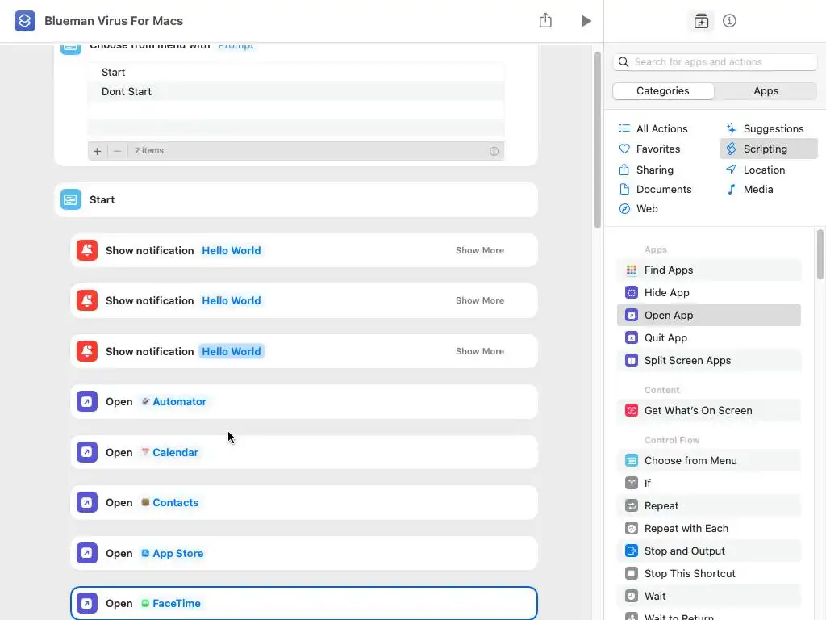Switch to the Apps tab

click(766, 90)
